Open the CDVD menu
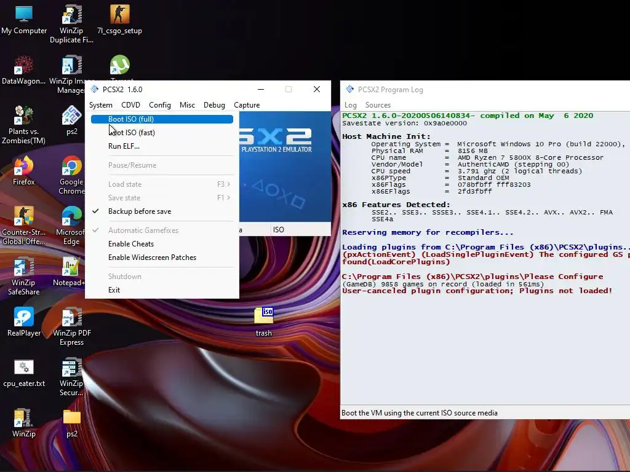 [x=130, y=104]
